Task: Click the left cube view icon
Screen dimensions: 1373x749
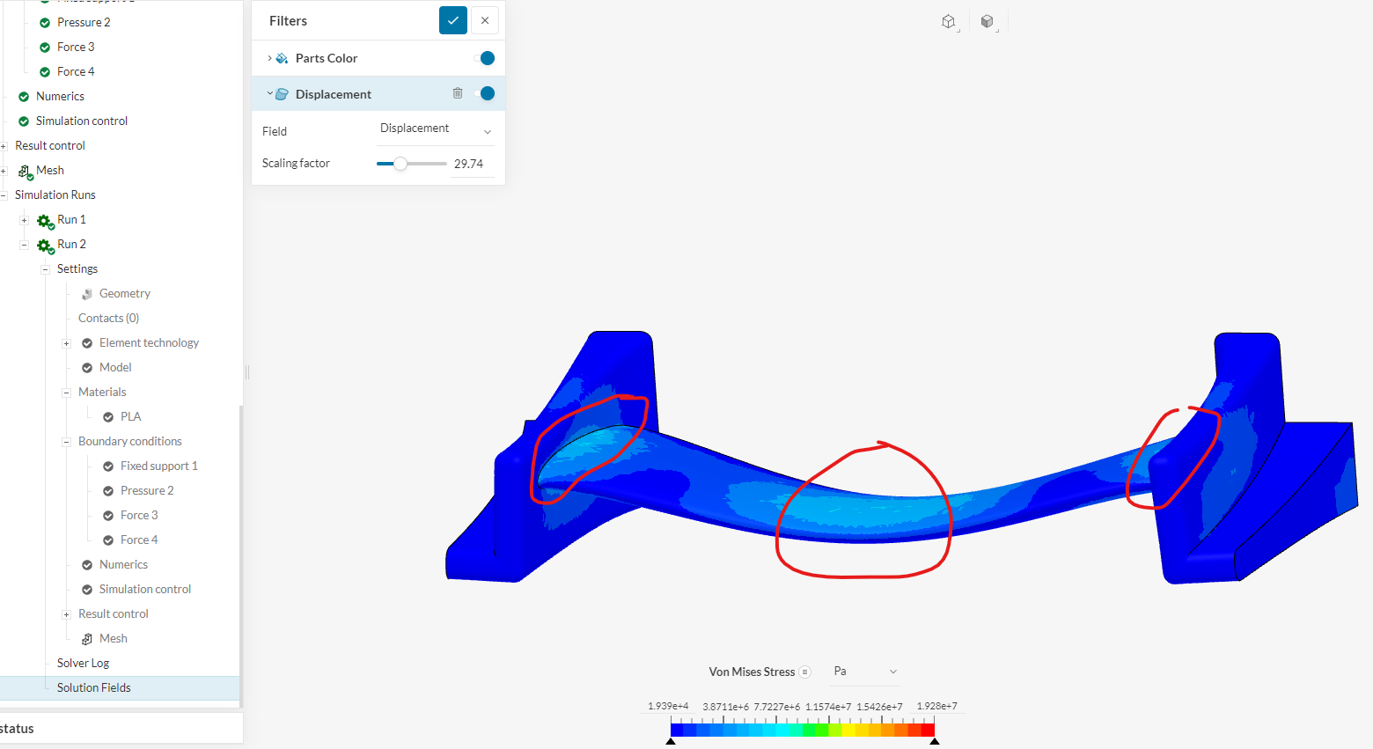Action: [949, 22]
